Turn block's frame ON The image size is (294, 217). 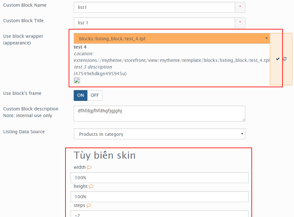(80, 95)
